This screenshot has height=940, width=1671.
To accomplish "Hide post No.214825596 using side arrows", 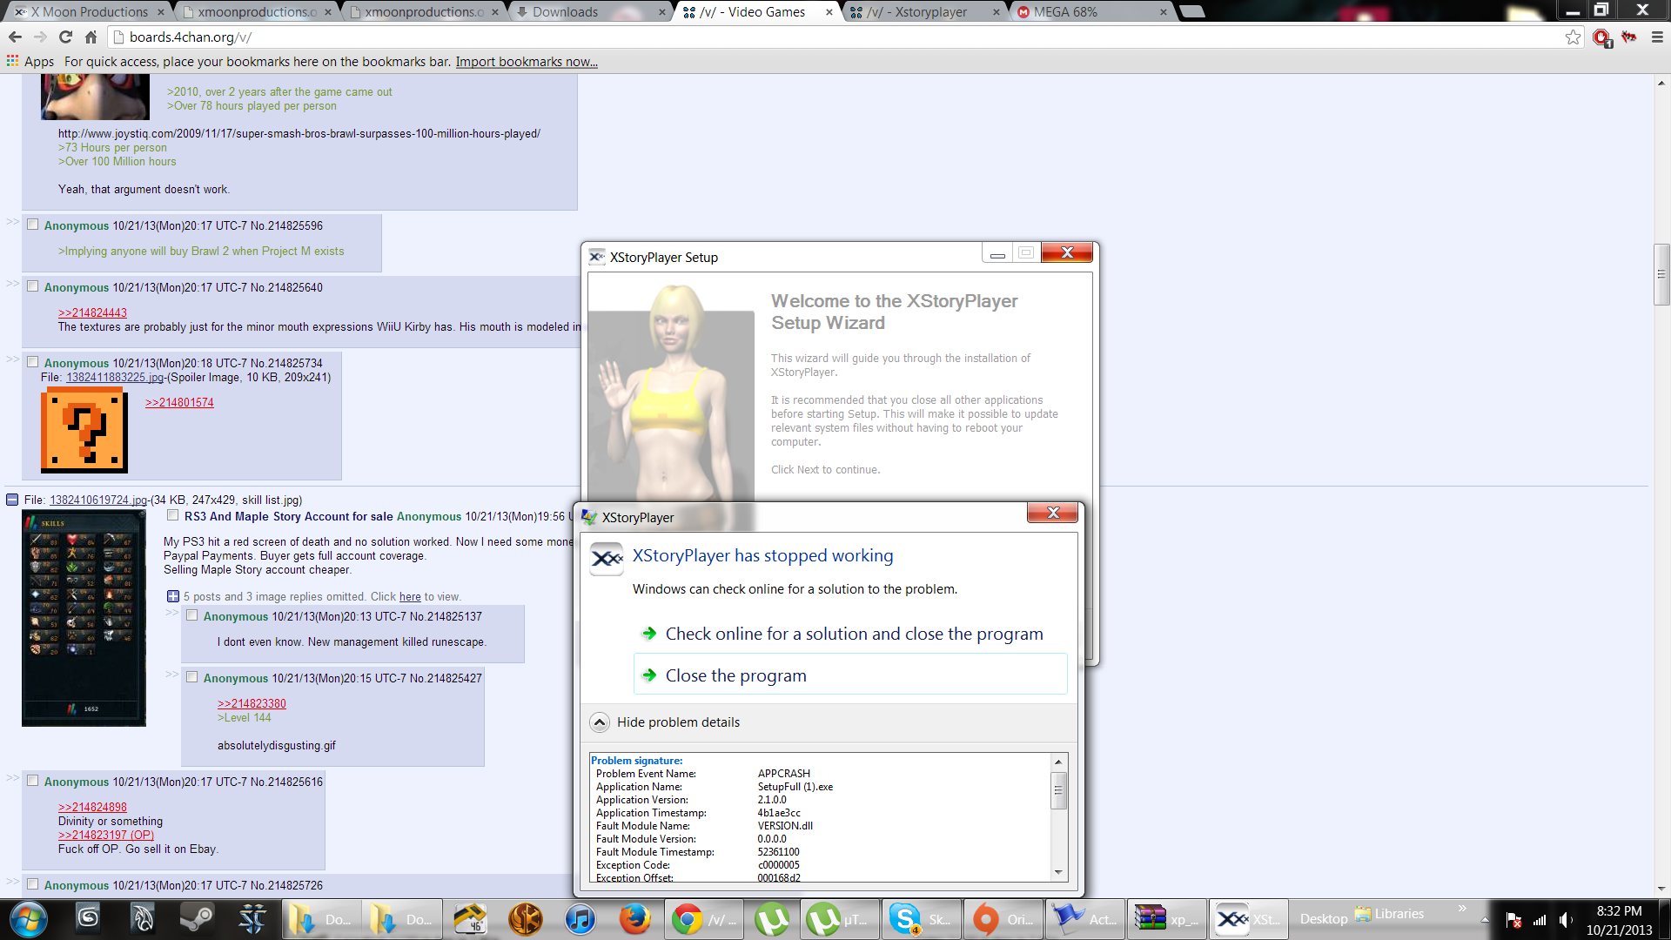I will coord(12,222).
